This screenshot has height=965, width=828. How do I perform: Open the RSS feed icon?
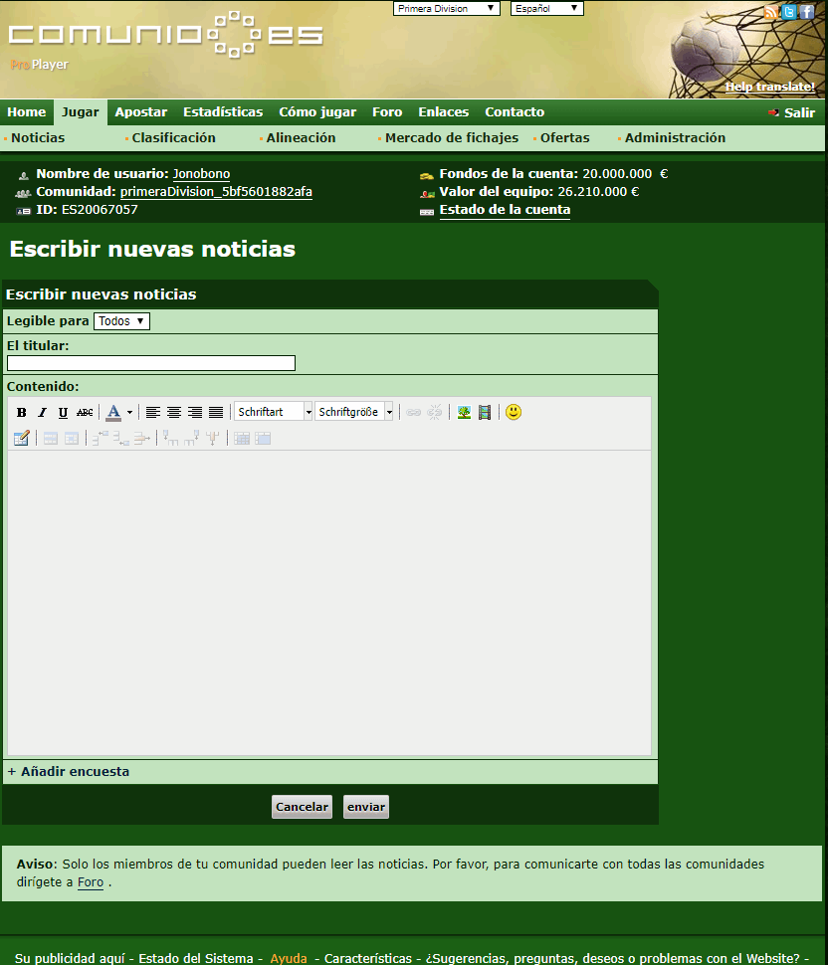click(771, 12)
